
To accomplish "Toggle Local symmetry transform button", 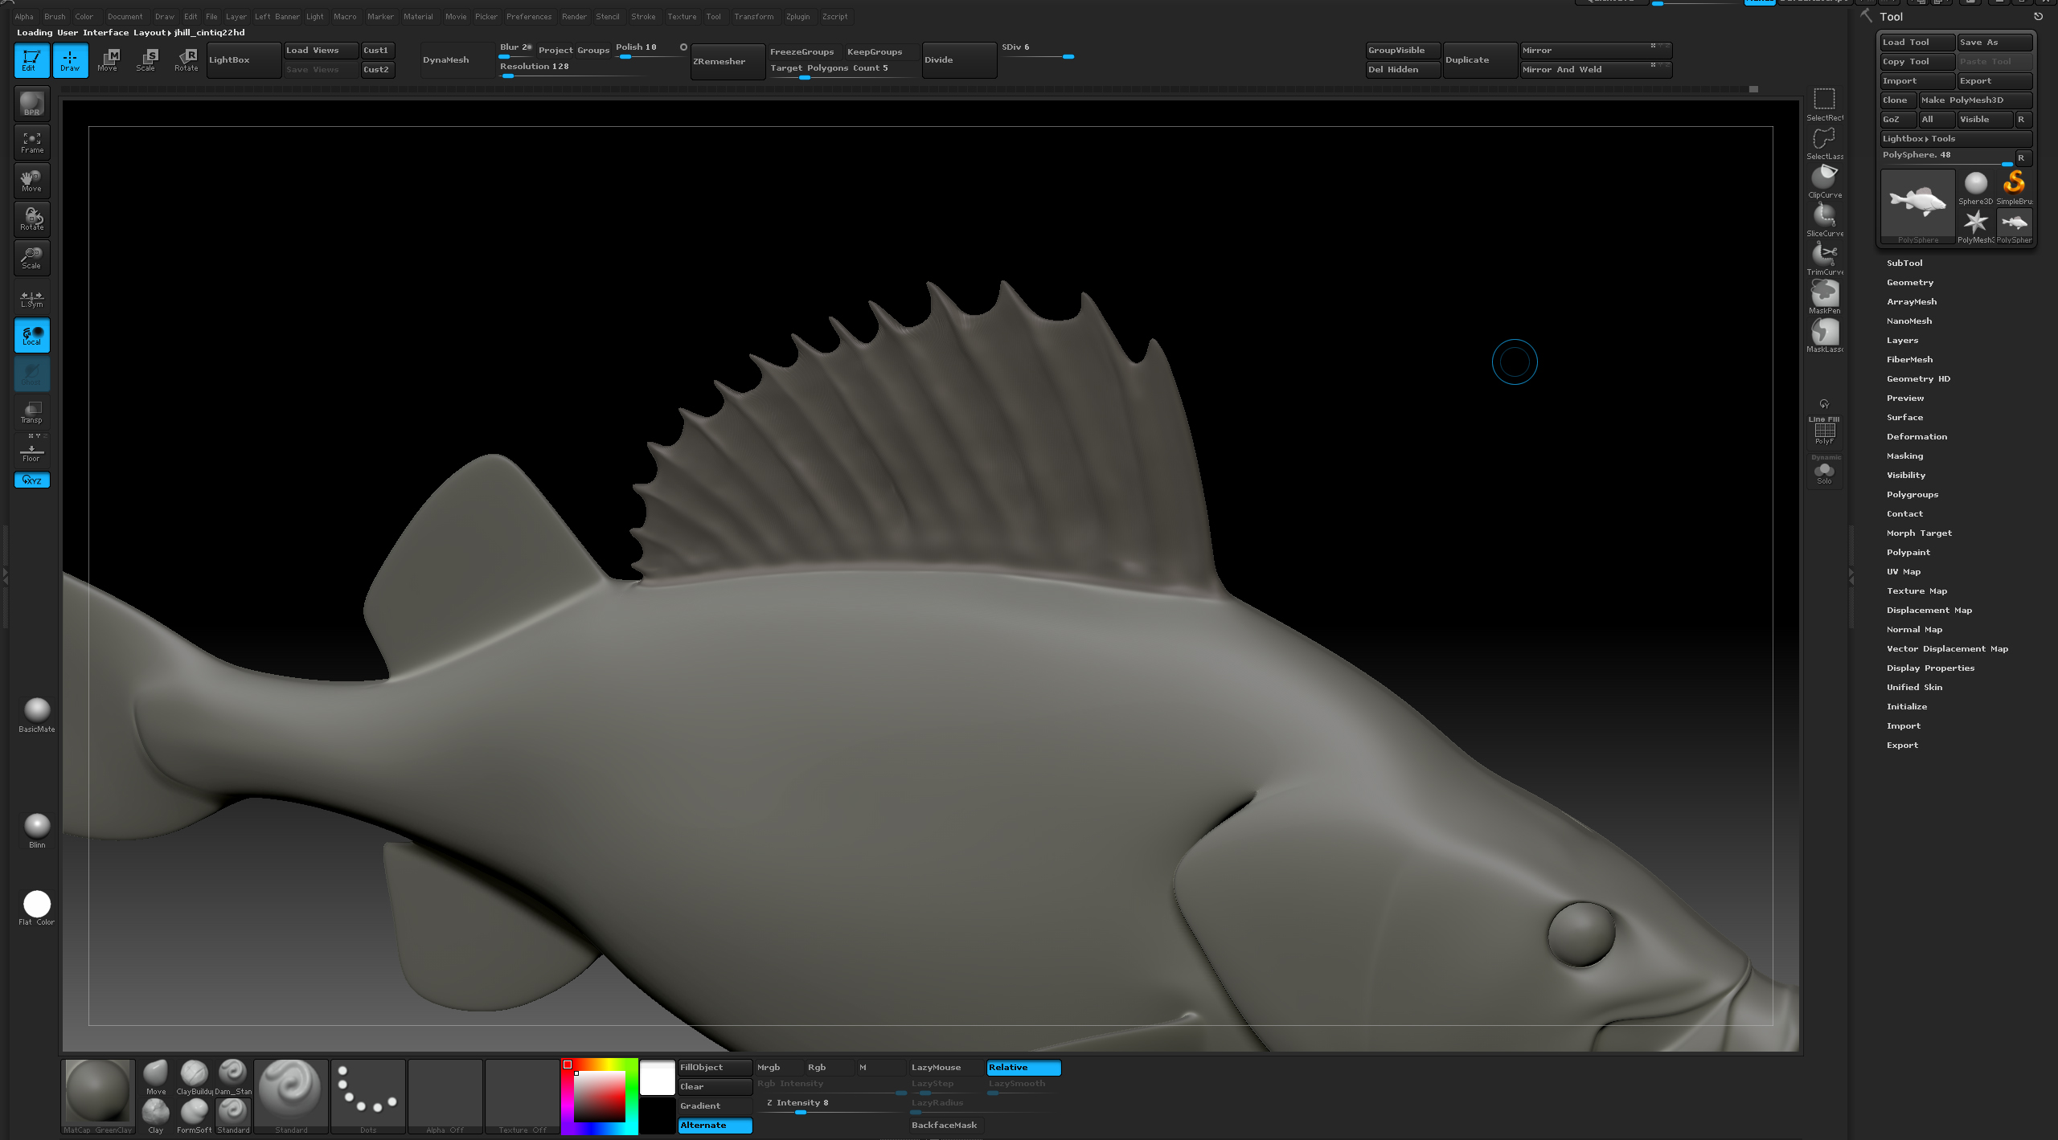I will tap(32, 335).
